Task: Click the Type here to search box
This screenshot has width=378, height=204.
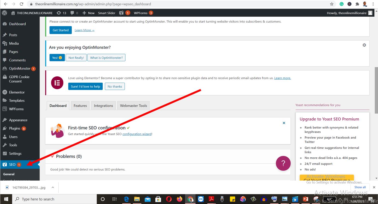Action: point(55,199)
